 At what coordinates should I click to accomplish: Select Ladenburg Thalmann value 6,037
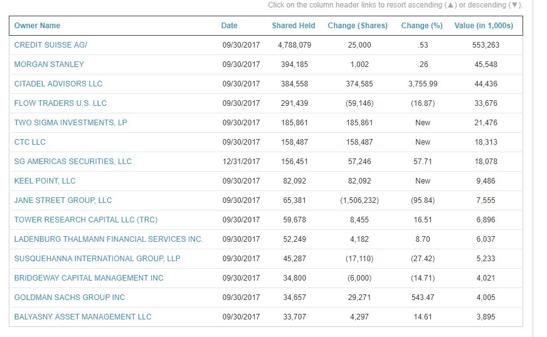(486, 239)
